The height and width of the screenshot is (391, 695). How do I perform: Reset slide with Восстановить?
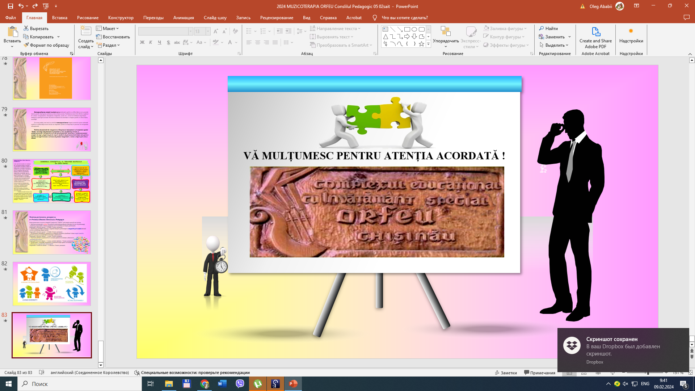pos(113,37)
